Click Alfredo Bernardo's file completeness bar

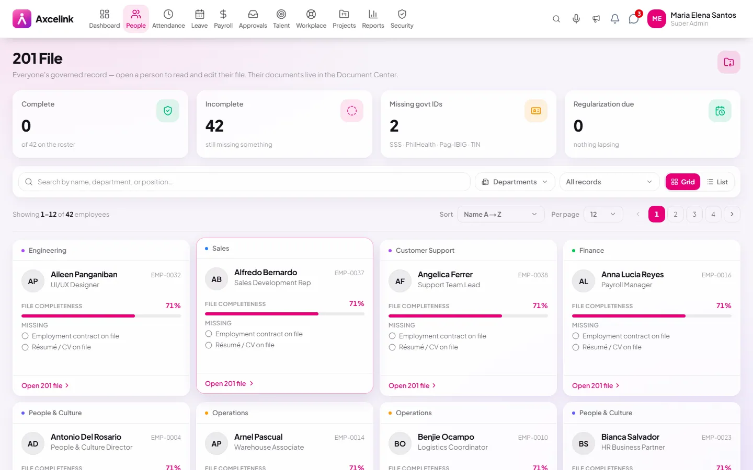284,314
